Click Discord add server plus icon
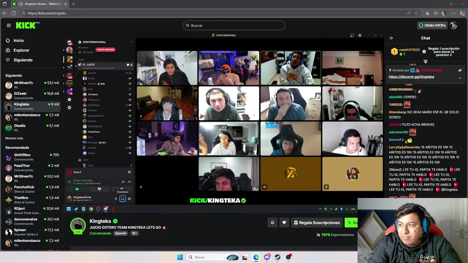The height and width of the screenshot is (263, 468). click(69, 99)
